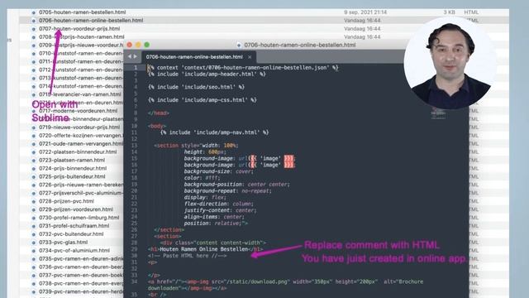Click 'include/amp-nav.html' include line in editor
Image resolution: width=529 pixels, height=298 pixels.
coord(214,132)
